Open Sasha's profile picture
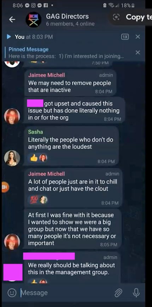This screenshot has width=152, height=307. tap(12, 158)
